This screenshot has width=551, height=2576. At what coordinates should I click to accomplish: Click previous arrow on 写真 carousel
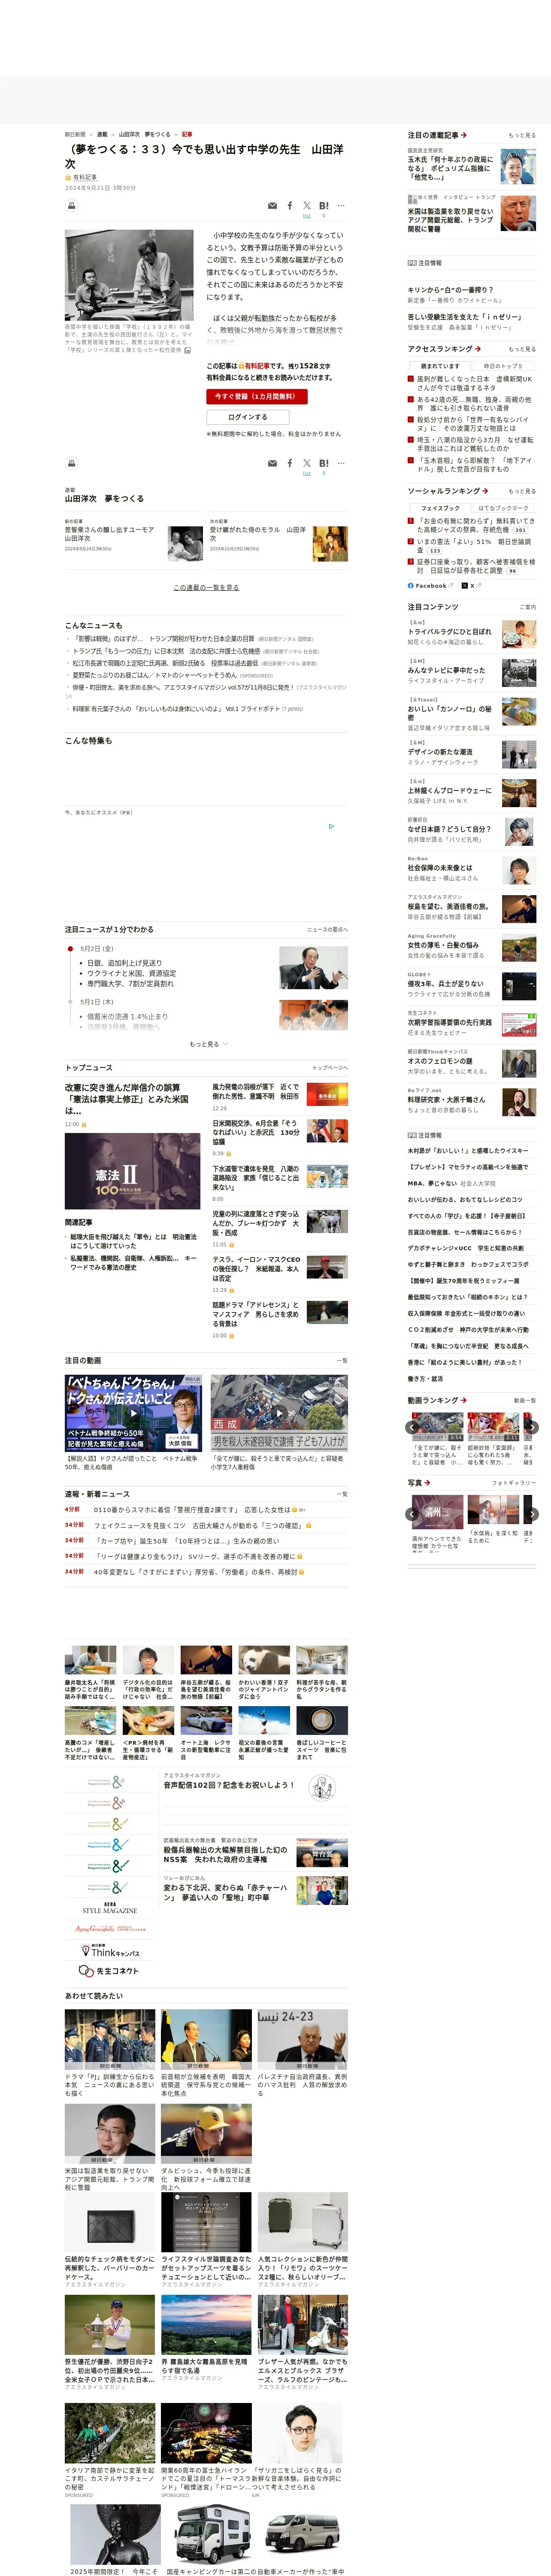click(412, 1514)
